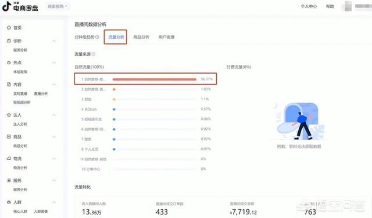
Task: Switch to the 商品分析 tab
Action: [141, 37]
